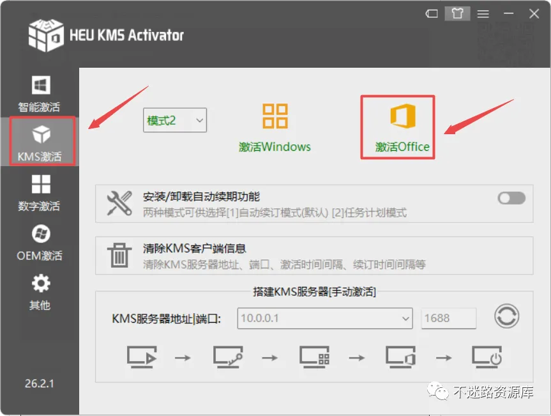
Task: Minimize the HEU KMS Activator window
Action: 508,13
